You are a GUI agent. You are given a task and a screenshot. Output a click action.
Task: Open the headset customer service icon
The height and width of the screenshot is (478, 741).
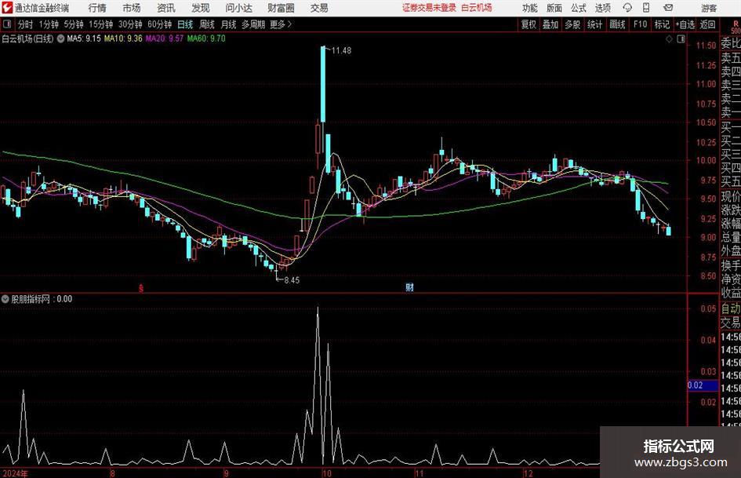(627, 8)
